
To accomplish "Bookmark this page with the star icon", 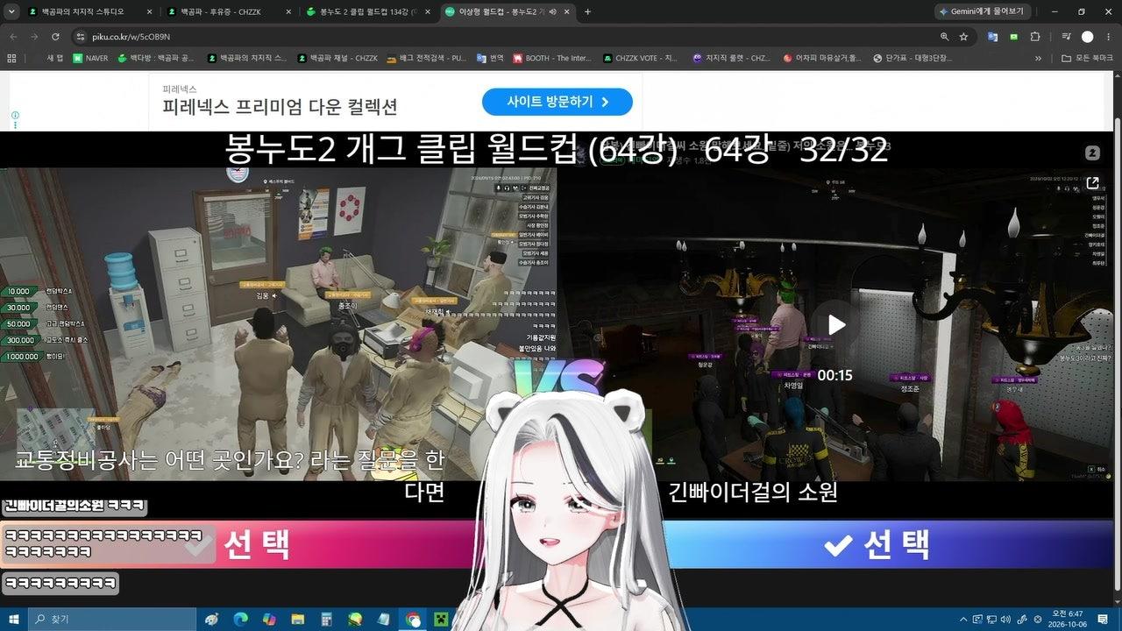I will point(963,37).
